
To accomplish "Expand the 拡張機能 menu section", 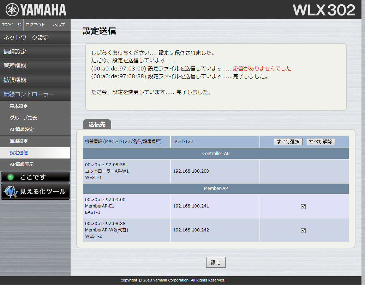I will [x=35, y=80].
